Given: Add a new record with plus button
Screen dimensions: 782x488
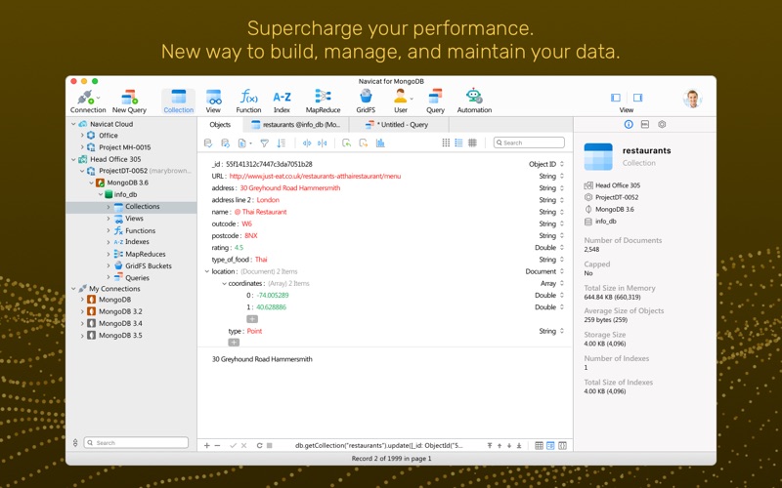Looking at the screenshot, I should pos(207,445).
